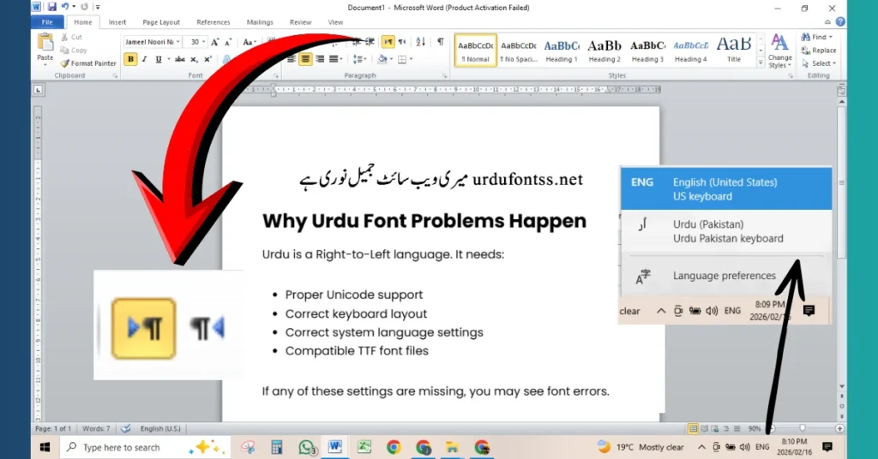Click the ruler tab selector box
This screenshot has height=459, width=878.
(38, 89)
